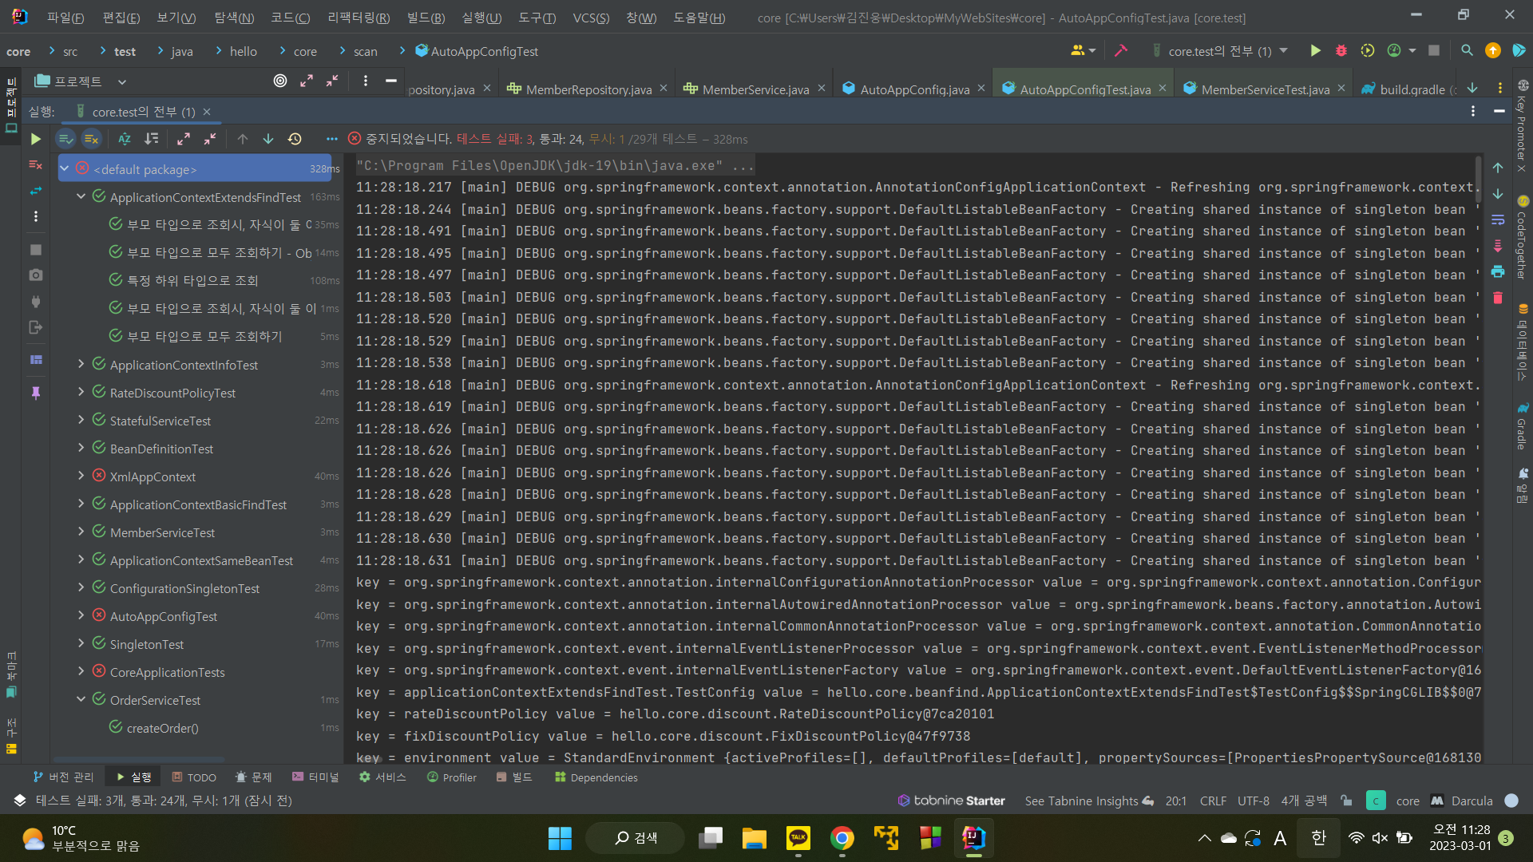This screenshot has height=862, width=1533.
Task: Click the orange IDE update icon
Action: click(x=1492, y=51)
